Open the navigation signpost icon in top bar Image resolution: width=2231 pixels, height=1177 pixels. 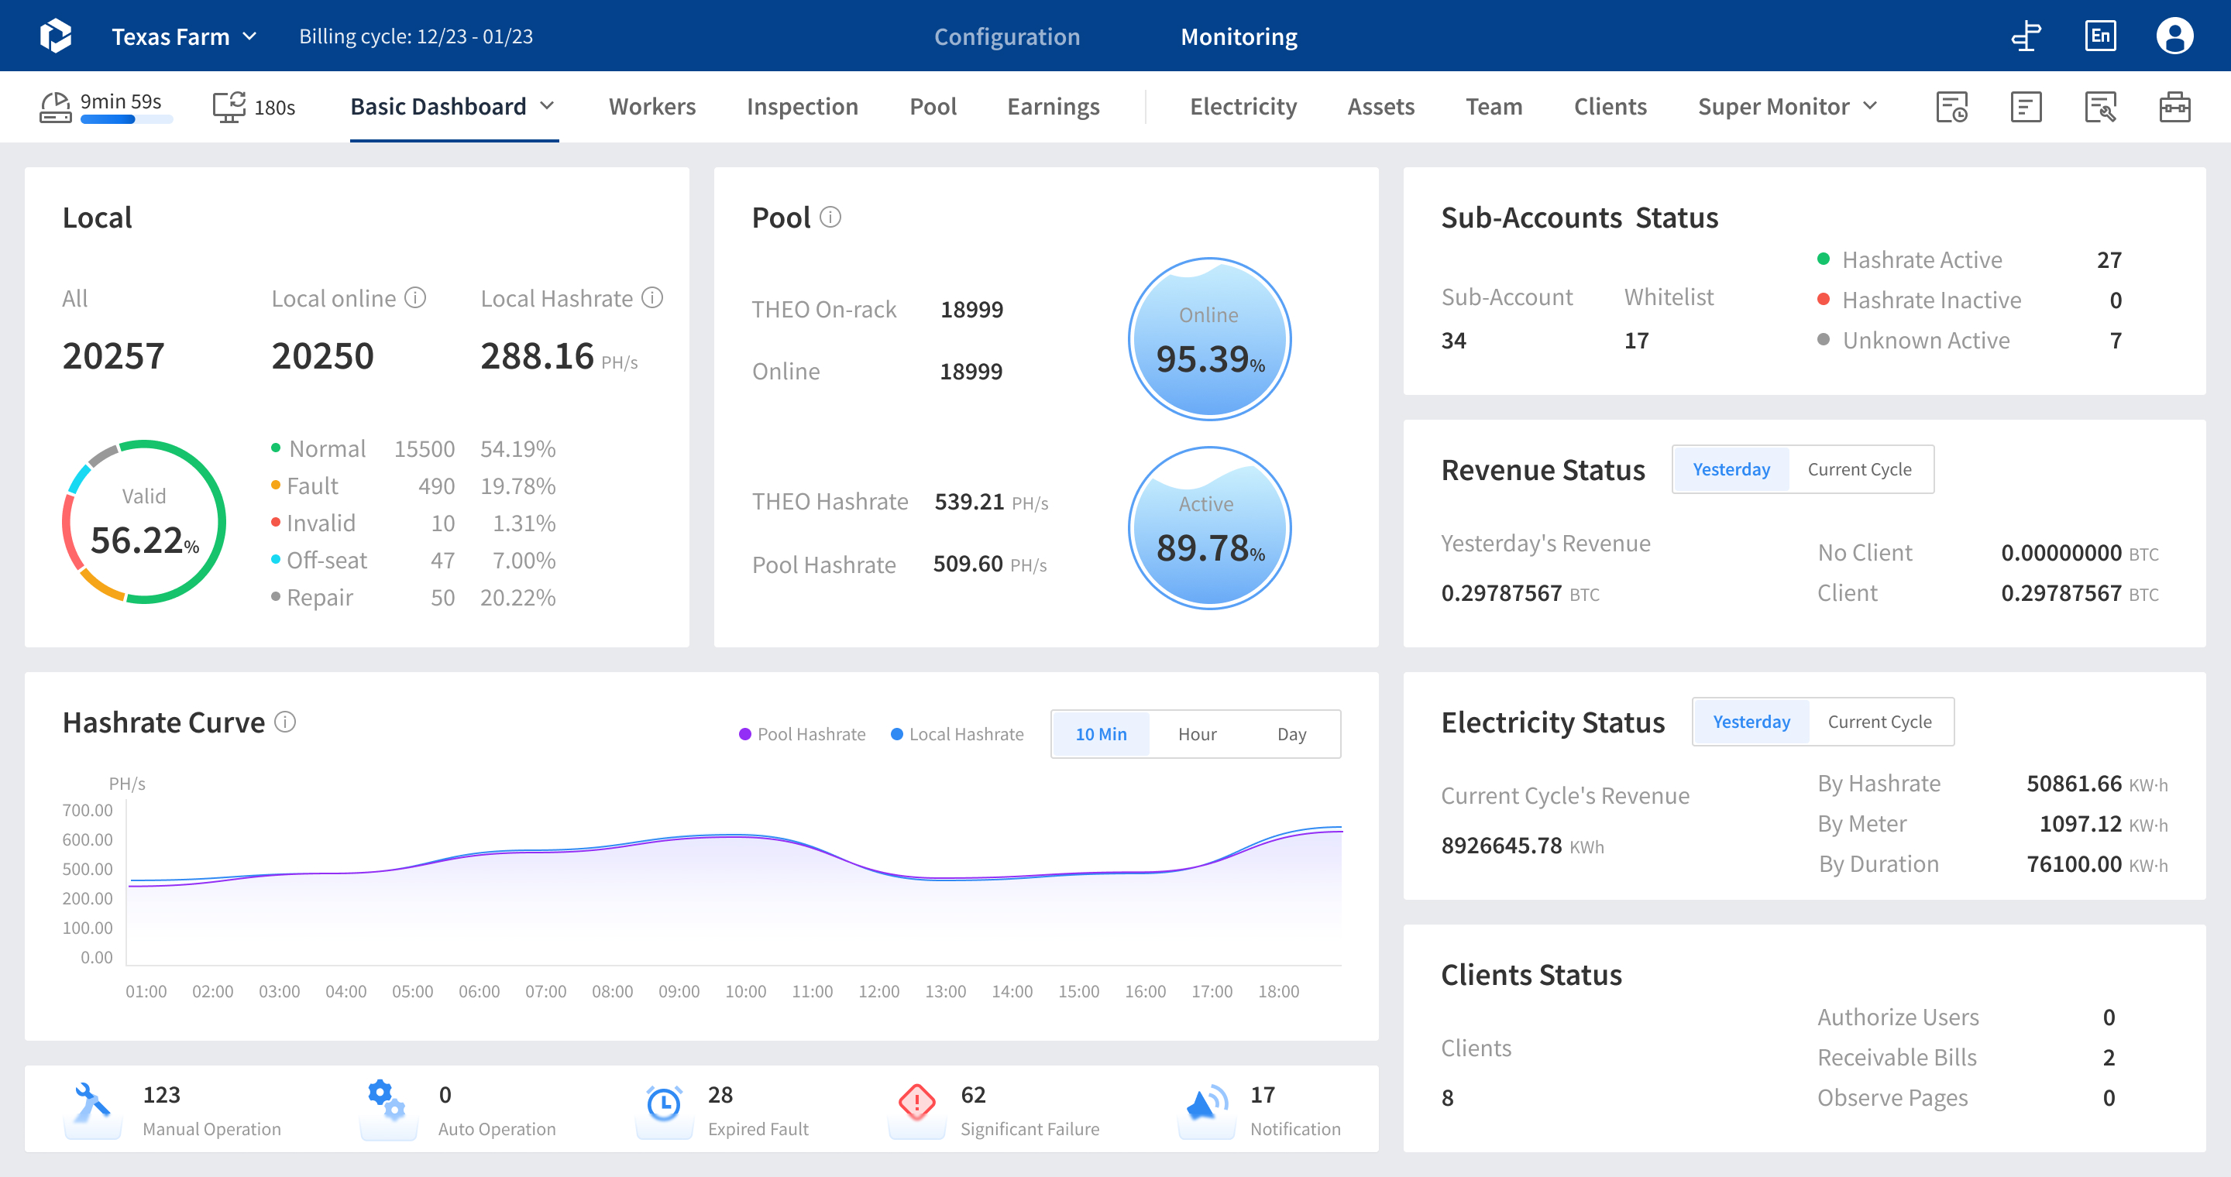[x=2026, y=36]
